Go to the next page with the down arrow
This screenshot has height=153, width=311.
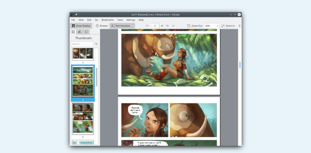pos(173,26)
